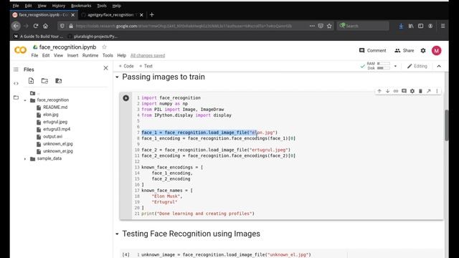Mirror cell in tab icon
The height and width of the screenshot is (258, 459).
click(x=429, y=91)
